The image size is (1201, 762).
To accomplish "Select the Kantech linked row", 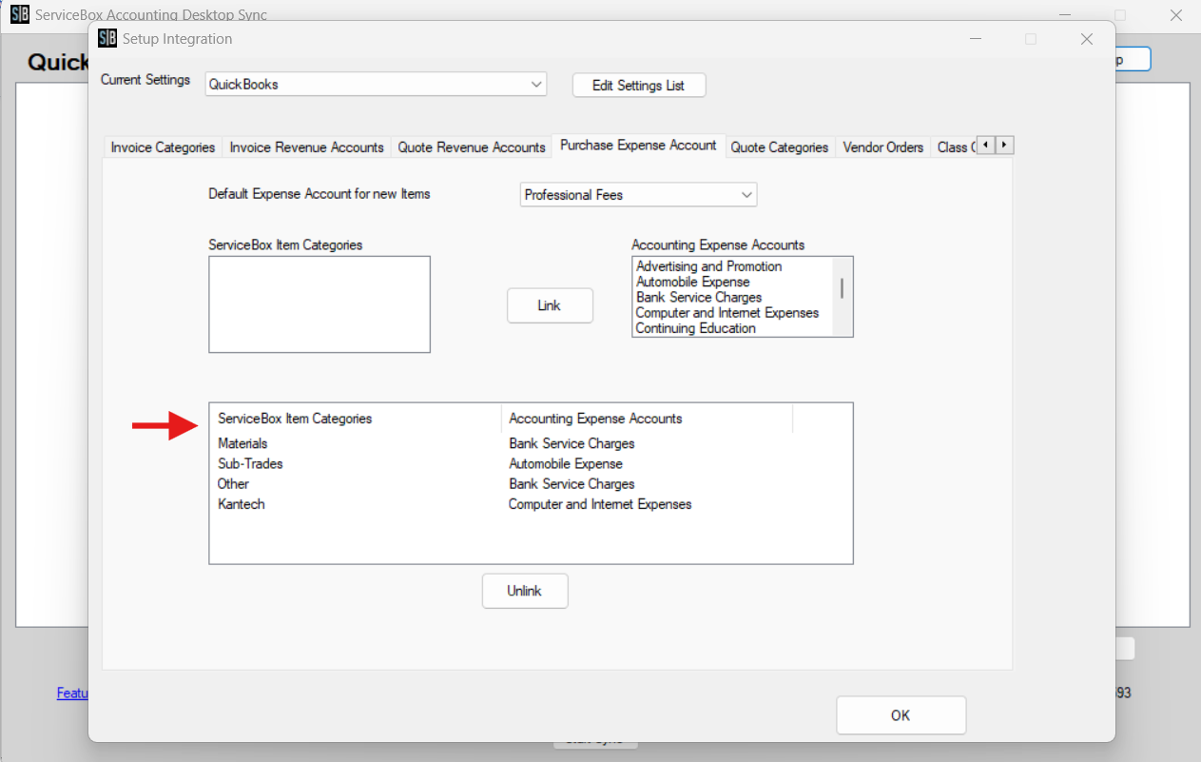I will pyautogui.click(x=531, y=504).
